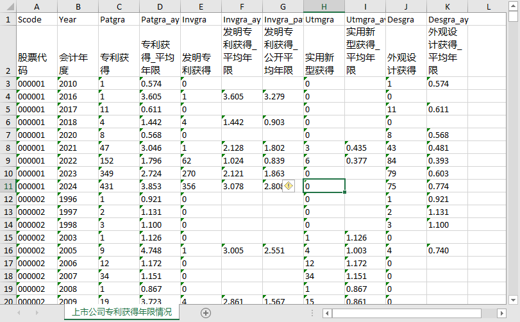Click the error warning icon beside cell G11
This screenshot has height=322, width=520.
point(289,186)
